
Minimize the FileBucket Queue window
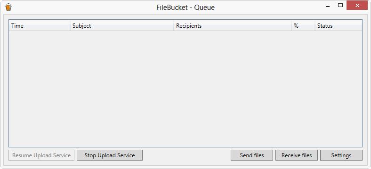[x=328, y=6]
